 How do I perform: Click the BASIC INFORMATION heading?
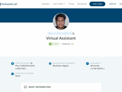coord(40,87)
